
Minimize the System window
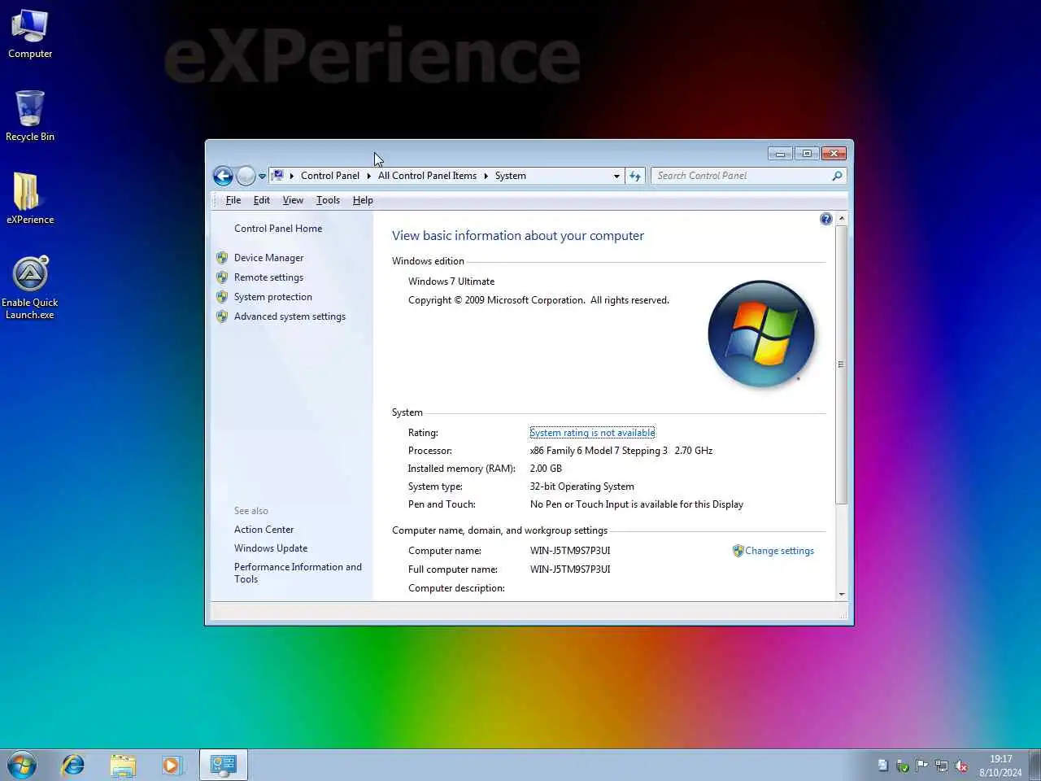779,153
